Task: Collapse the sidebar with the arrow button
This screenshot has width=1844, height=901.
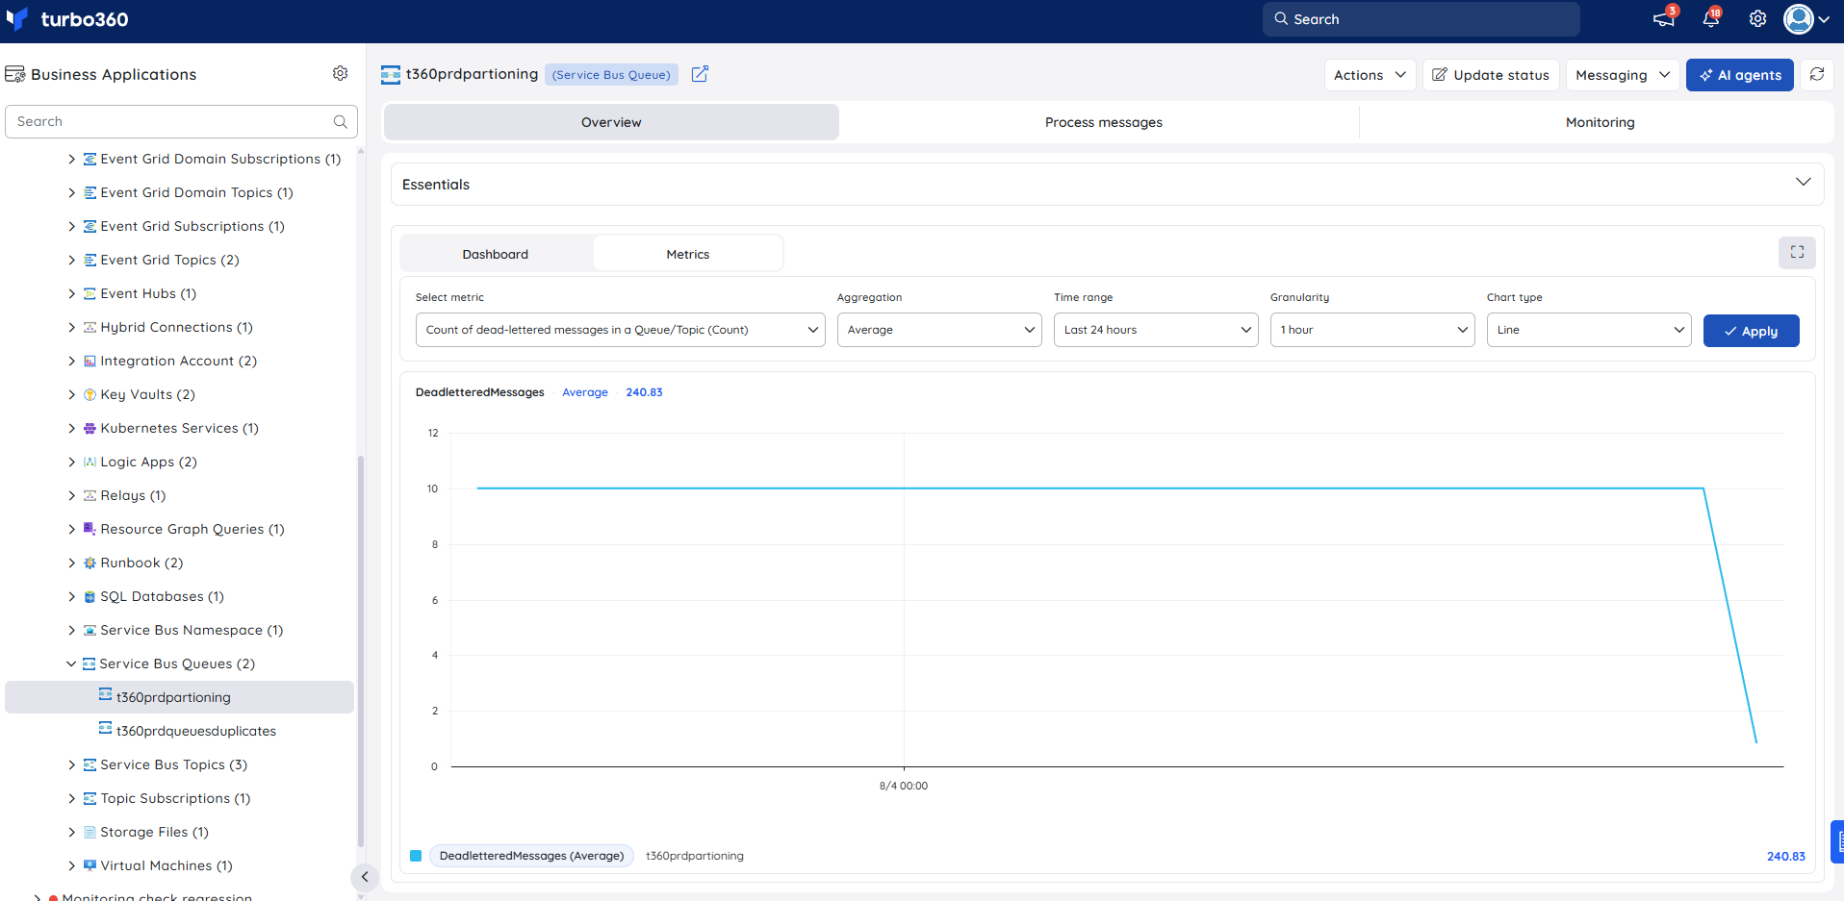Action: [x=365, y=877]
